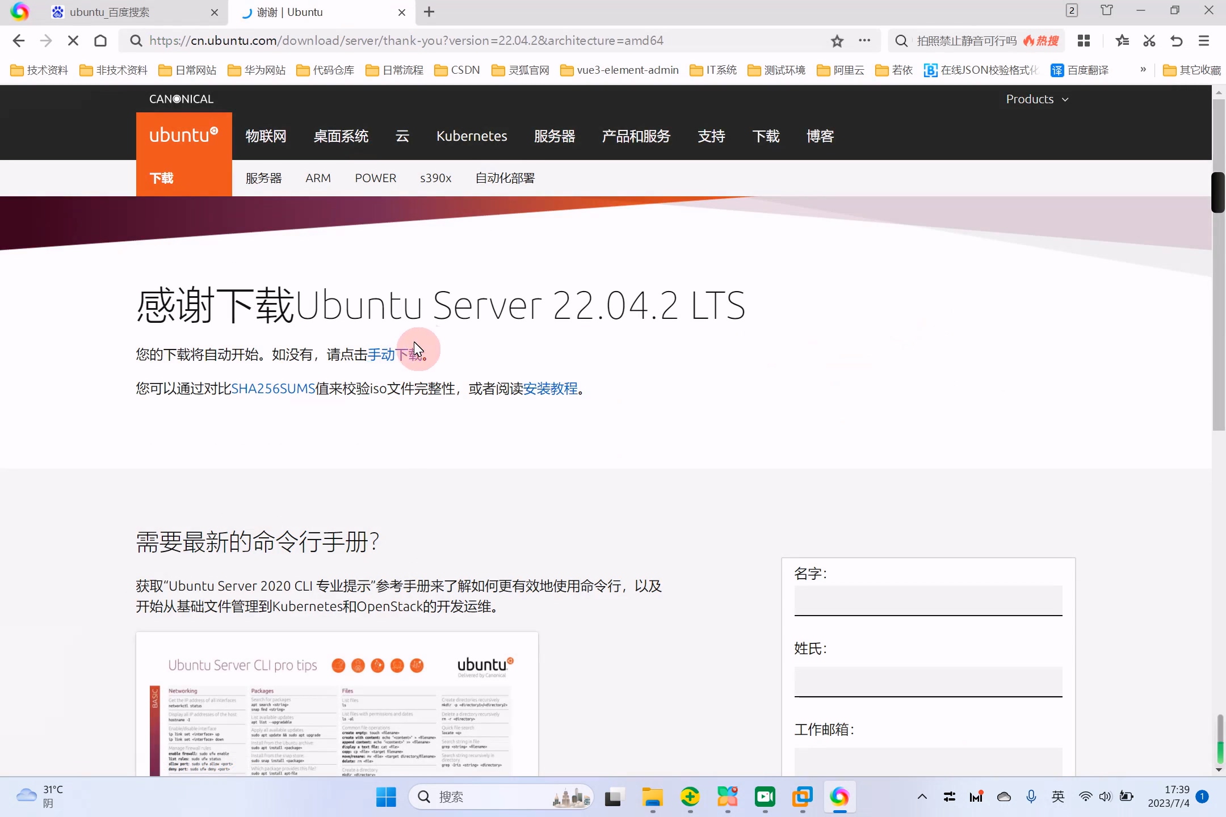Select the POWER download sub-tab
Screen dimensions: 1226x817
[376, 178]
